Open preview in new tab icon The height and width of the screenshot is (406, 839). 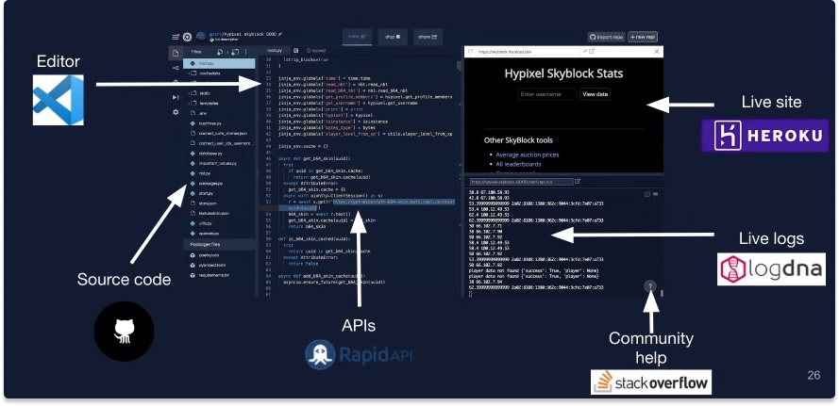[592, 51]
